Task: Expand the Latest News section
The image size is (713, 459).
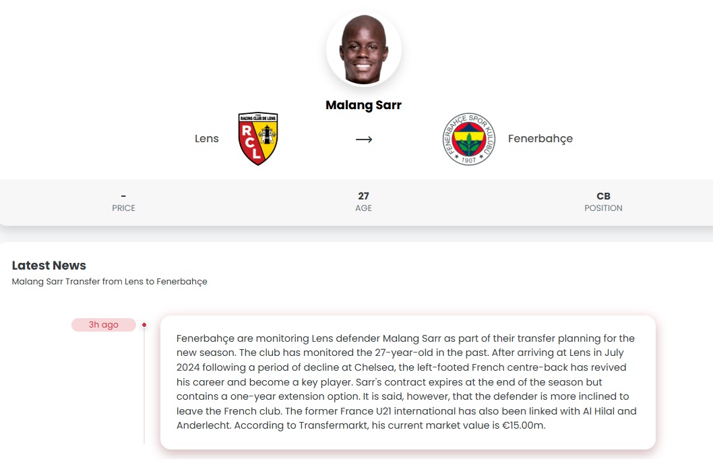Action: (49, 266)
